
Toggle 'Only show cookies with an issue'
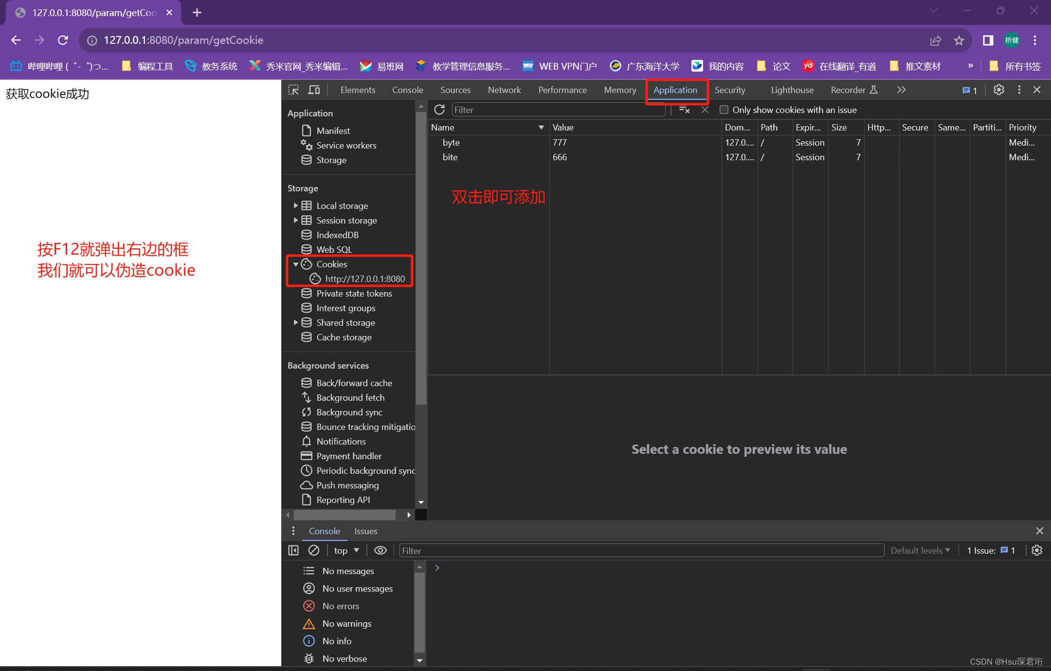723,110
